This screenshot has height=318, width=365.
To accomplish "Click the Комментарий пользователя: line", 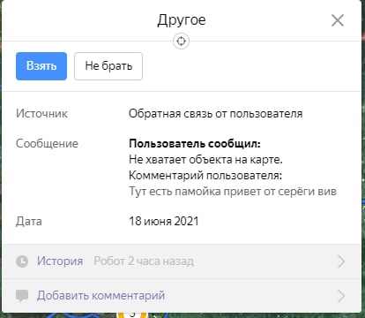I will pos(205,176).
